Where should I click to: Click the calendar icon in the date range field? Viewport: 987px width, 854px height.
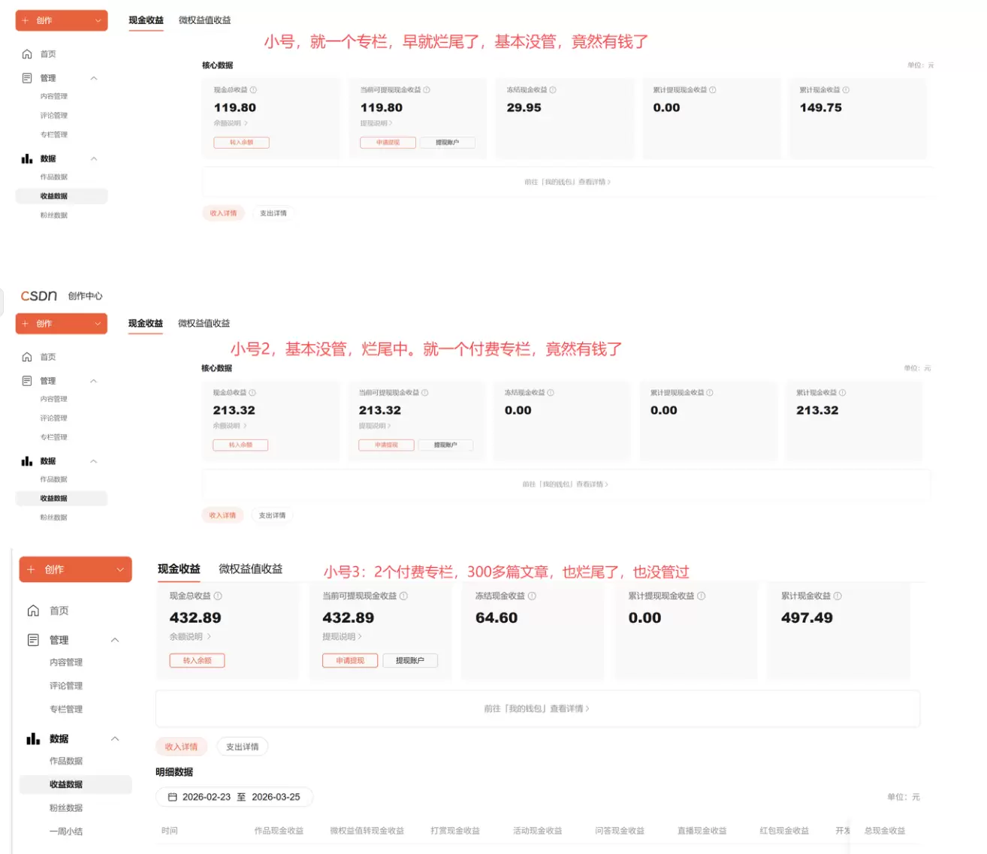(x=172, y=797)
